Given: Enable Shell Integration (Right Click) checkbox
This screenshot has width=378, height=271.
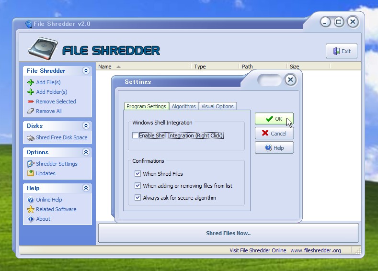Looking at the screenshot, I should pos(135,135).
